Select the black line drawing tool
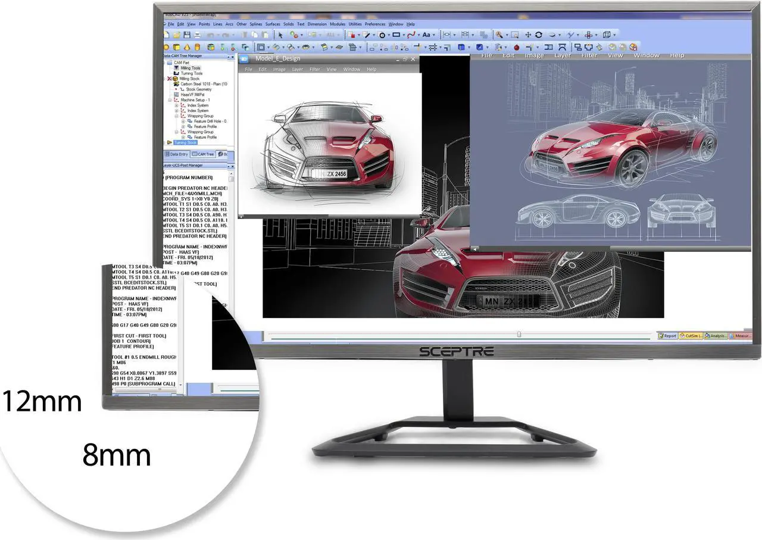 (367, 35)
